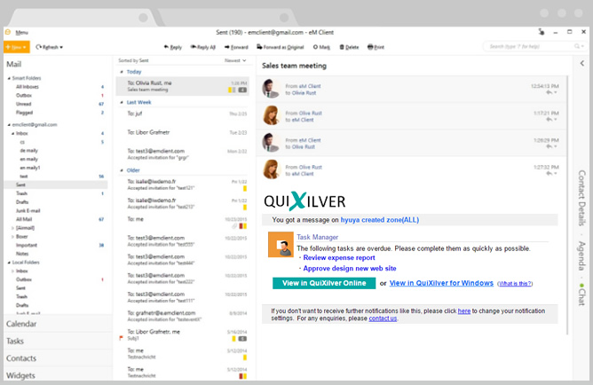The height and width of the screenshot is (385, 593).
Task: Collapse the gmail Inbox folder
Action: [x=12, y=133]
